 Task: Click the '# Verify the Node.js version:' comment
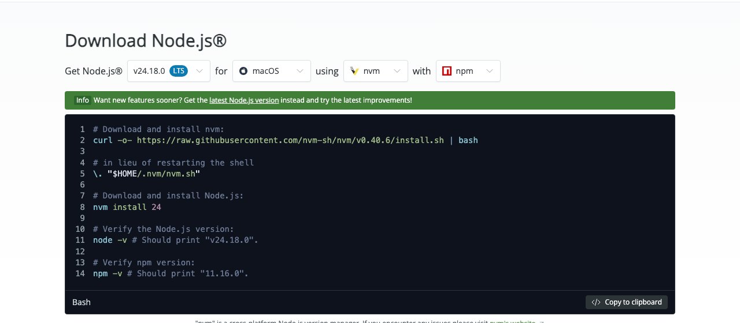pos(164,229)
